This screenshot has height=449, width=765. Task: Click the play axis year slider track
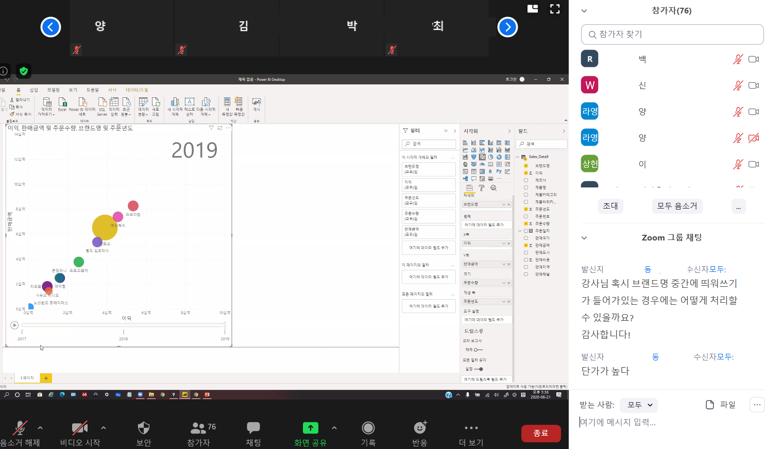[123, 325]
